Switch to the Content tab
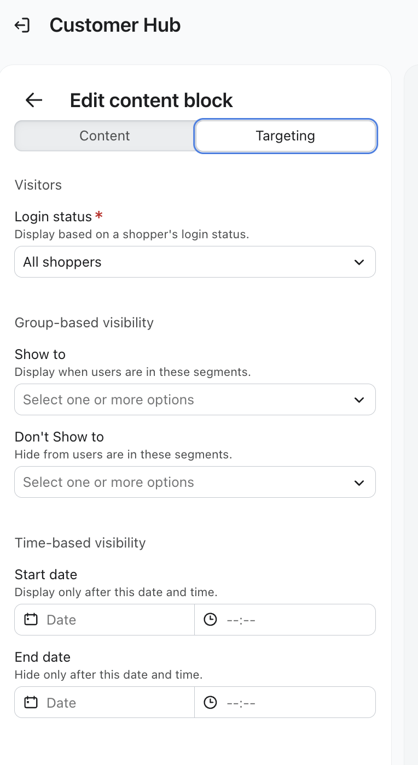418x765 pixels. coord(104,136)
